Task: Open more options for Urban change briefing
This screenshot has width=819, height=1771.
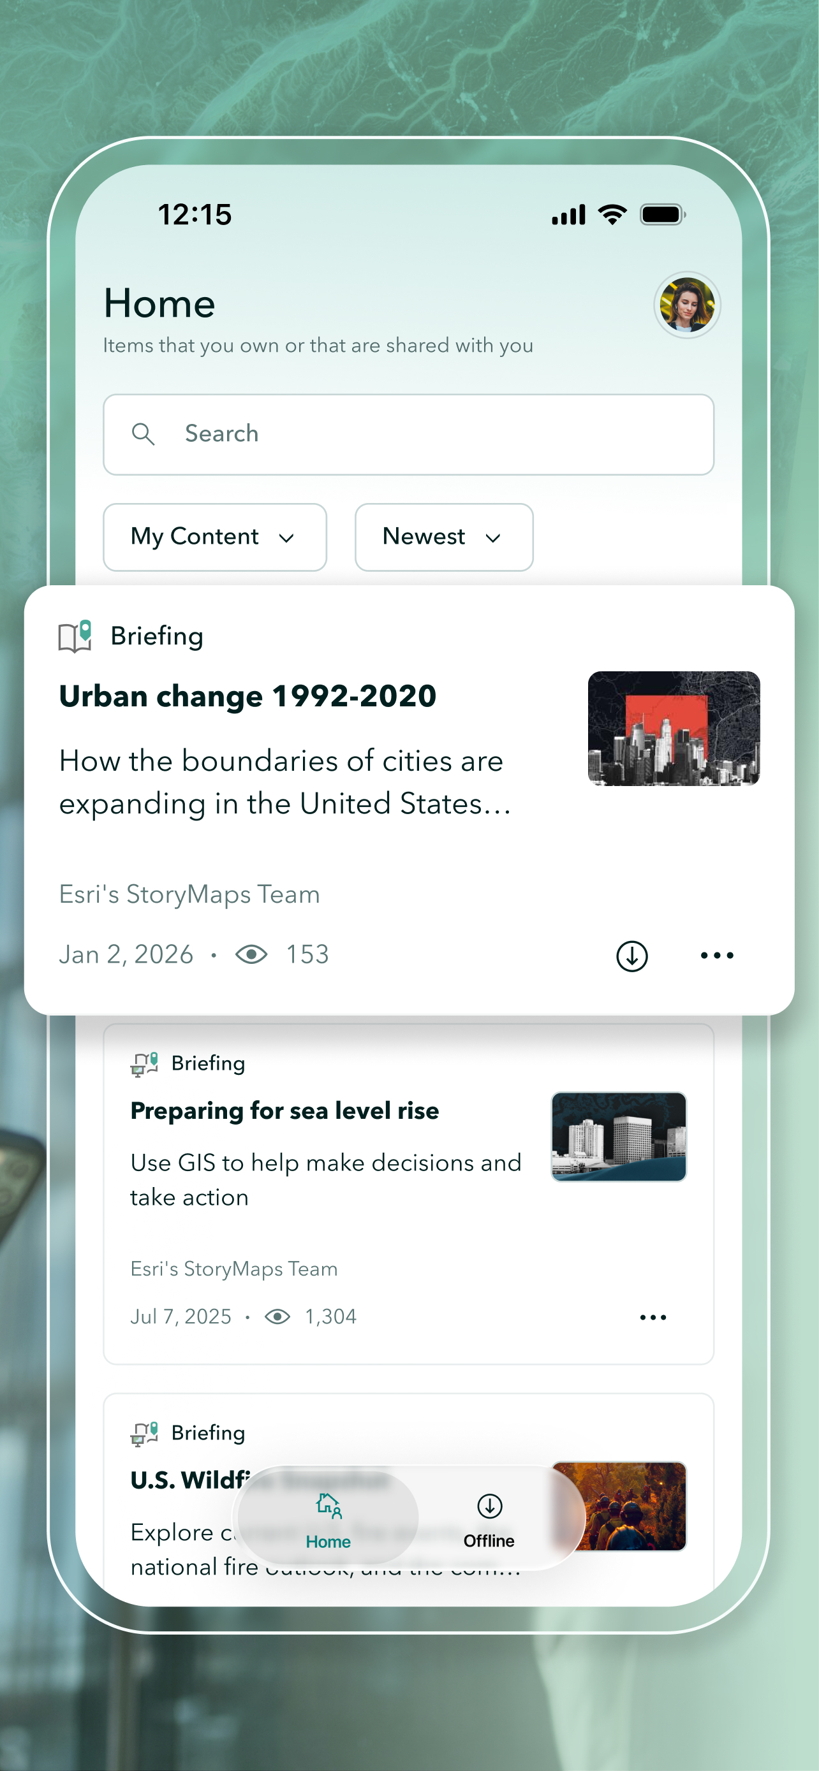Action: click(716, 955)
